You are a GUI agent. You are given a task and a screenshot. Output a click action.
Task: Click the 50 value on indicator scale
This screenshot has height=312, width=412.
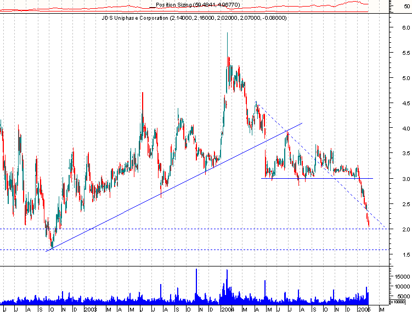pos(407,6)
